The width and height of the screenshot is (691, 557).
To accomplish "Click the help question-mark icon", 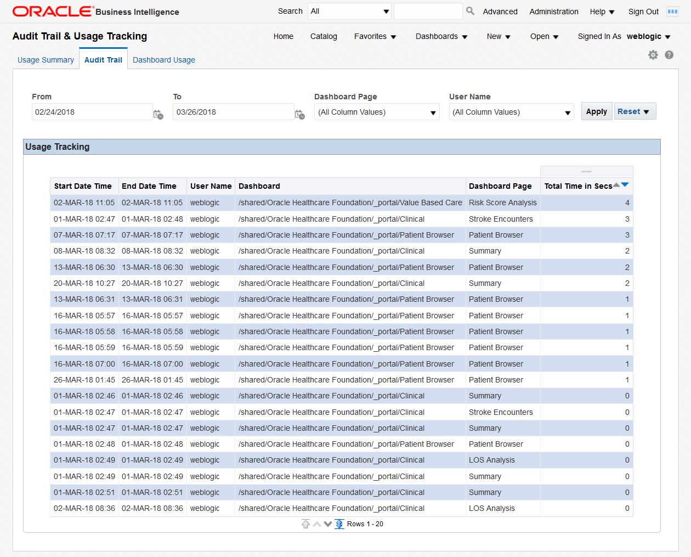I will click(669, 55).
